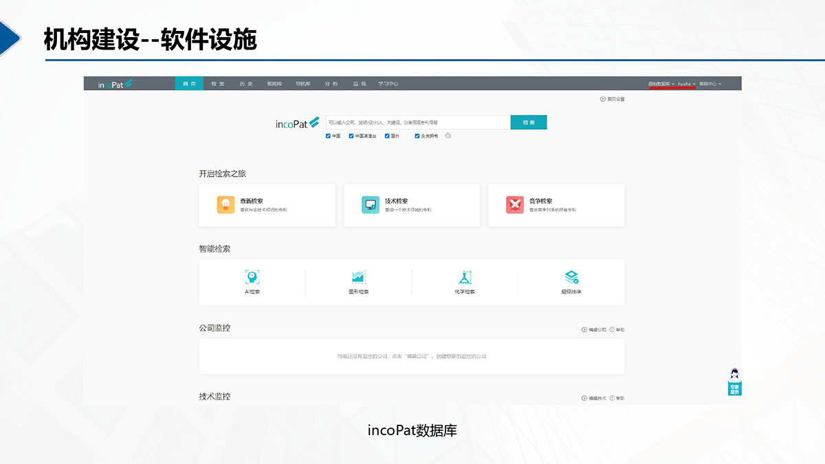The height and width of the screenshot is (464, 825).
Task: Click the 首页设置 gear icon
Action: point(603,99)
